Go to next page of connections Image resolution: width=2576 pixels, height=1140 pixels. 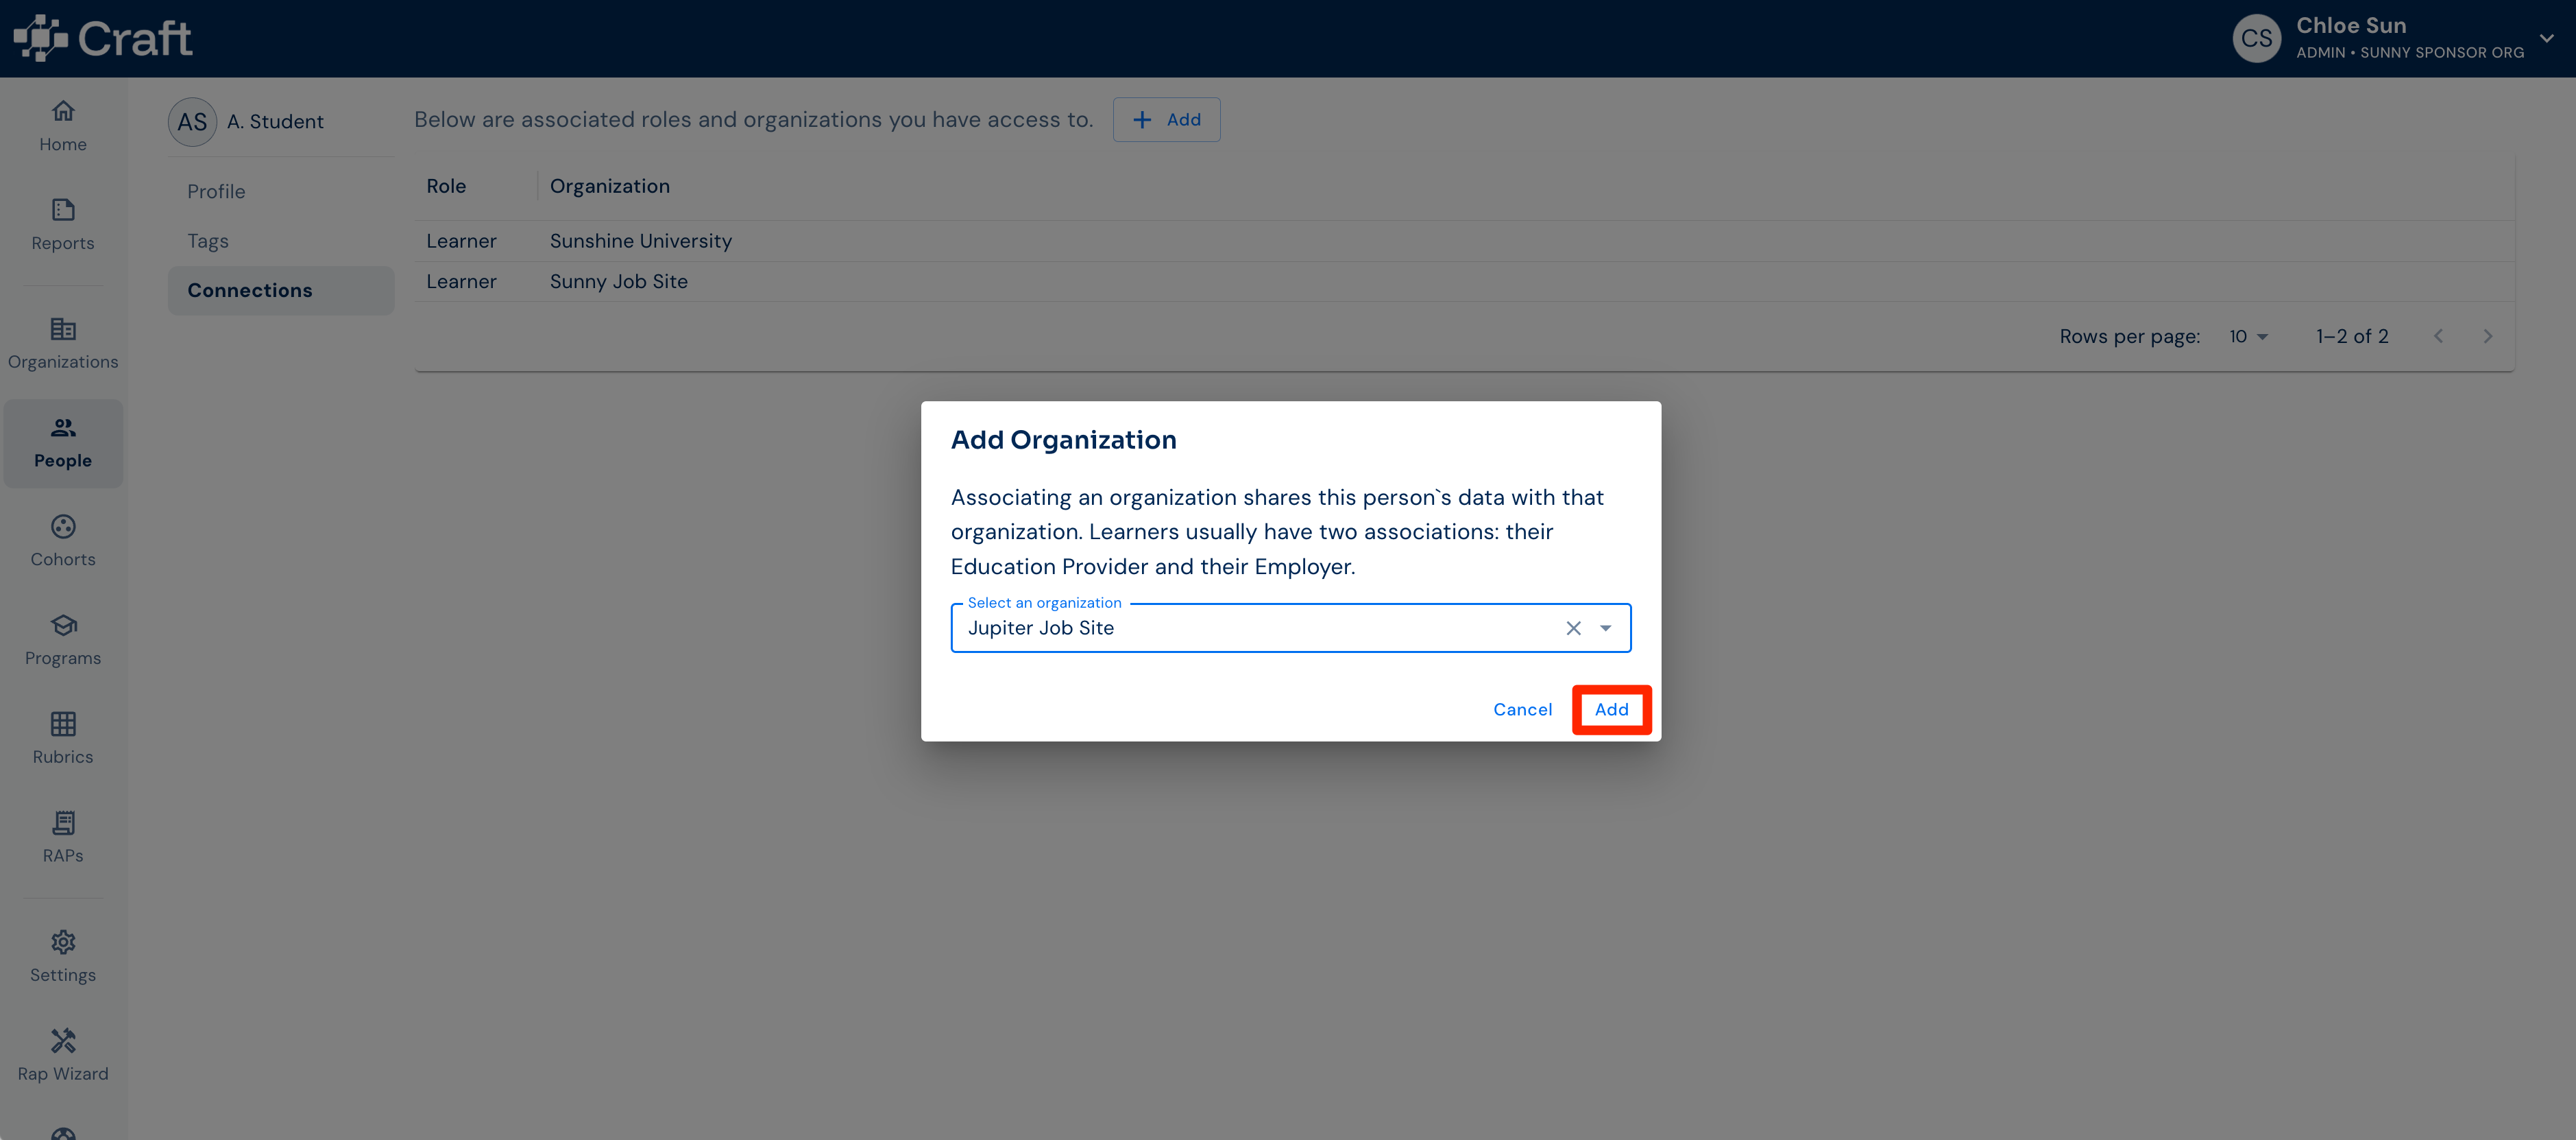coord(2487,336)
